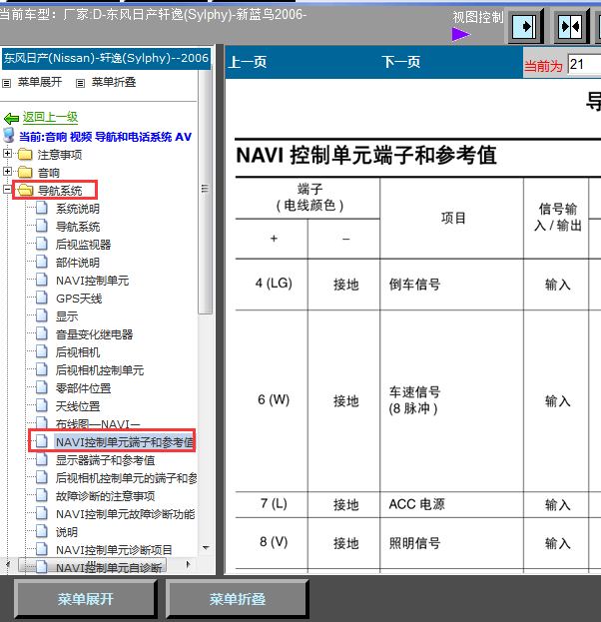The height and width of the screenshot is (622, 601).
Task: Click the 菜单展开 text in tree header
Action: (x=40, y=82)
